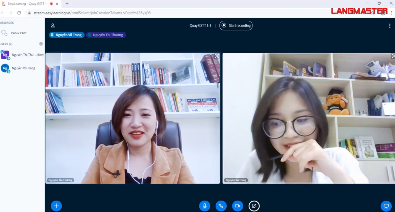Viewport: 395px width, 212px height.
Task: Expand Nguyễn Vũ Trang's video to fullscreen
Action: click(x=393, y=56)
